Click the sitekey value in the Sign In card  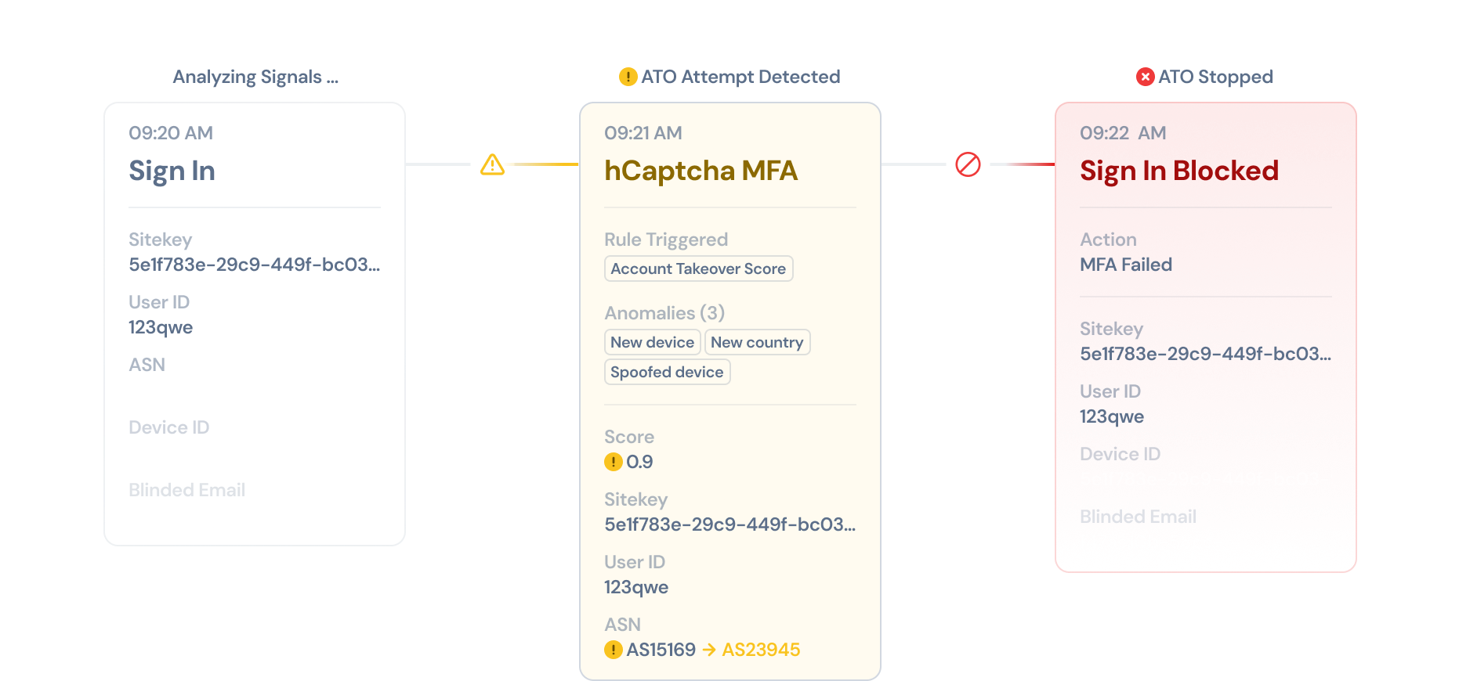click(254, 265)
